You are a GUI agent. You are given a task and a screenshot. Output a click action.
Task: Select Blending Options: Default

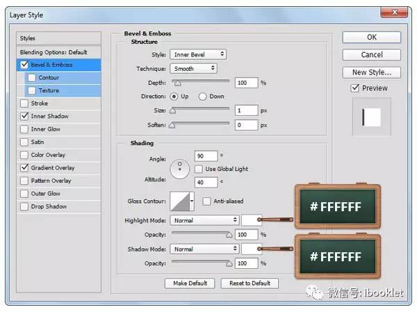point(59,52)
